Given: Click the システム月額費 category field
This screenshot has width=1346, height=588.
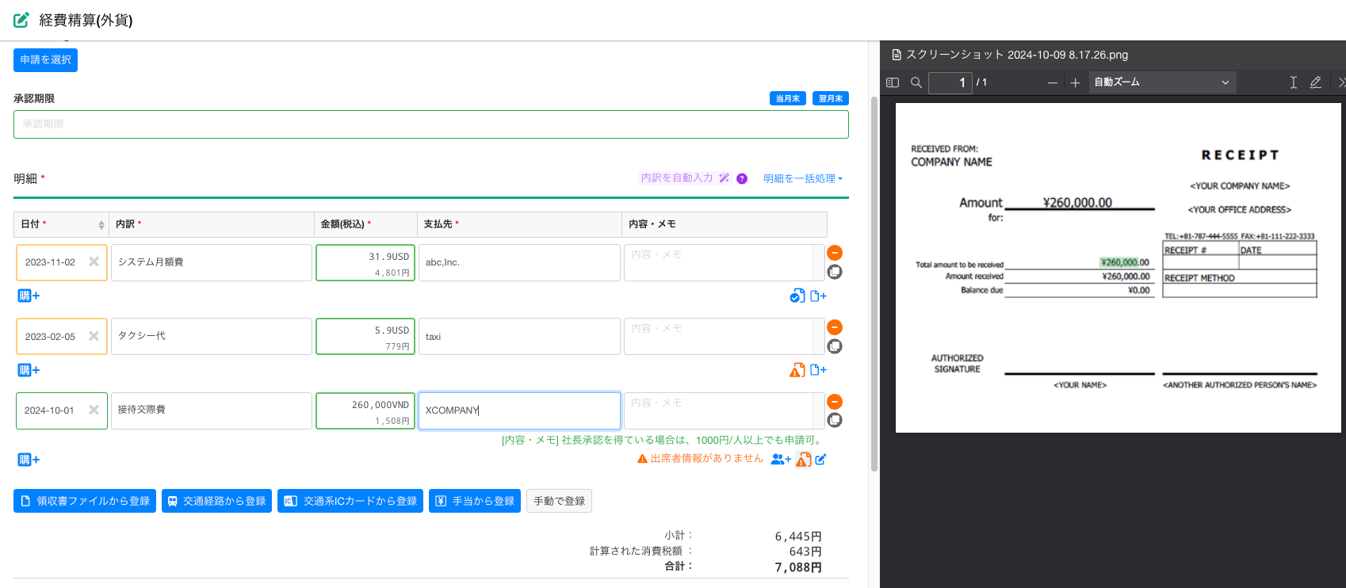Looking at the screenshot, I should tap(211, 262).
